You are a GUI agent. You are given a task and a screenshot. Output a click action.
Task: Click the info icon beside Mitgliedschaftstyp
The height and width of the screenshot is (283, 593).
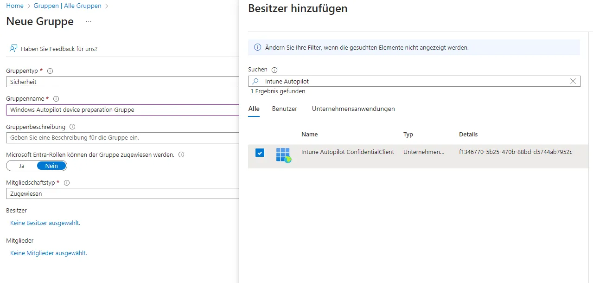pyautogui.click(x=67, y=183)
